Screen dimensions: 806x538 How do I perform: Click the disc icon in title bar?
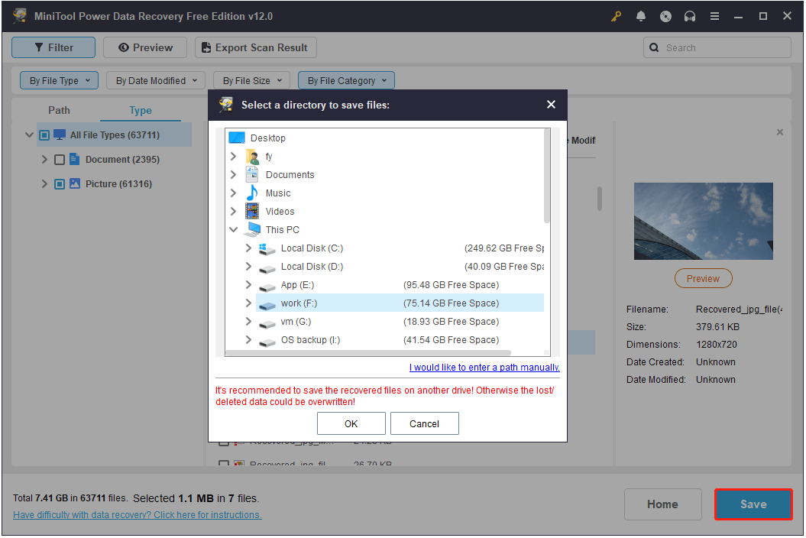point(665,16)
